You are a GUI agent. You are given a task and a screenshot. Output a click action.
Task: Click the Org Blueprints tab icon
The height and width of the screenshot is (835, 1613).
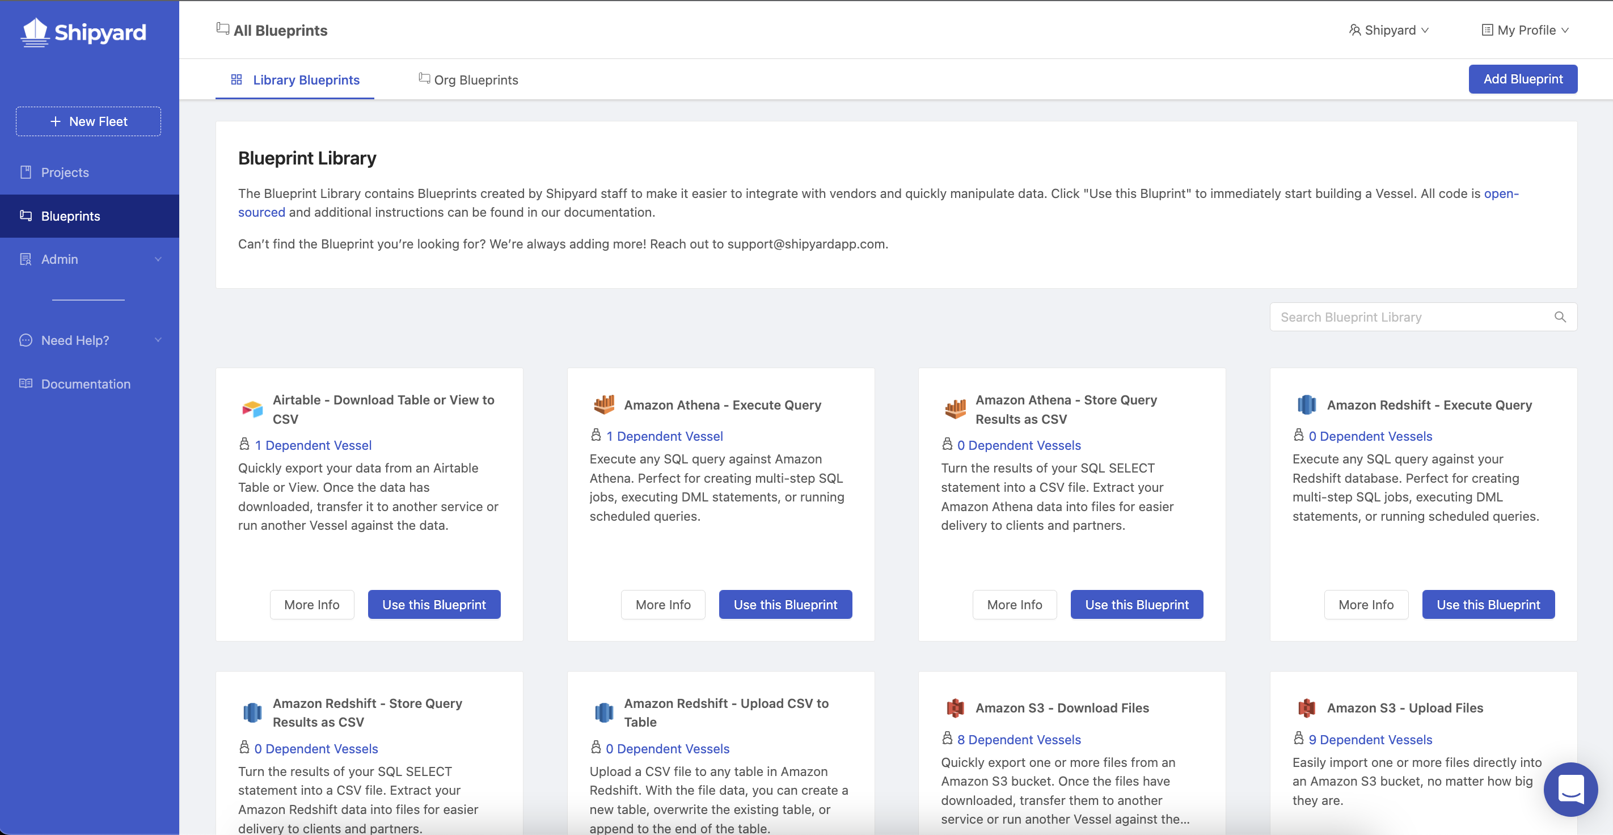pyautogui.click(x=424, y=78)
